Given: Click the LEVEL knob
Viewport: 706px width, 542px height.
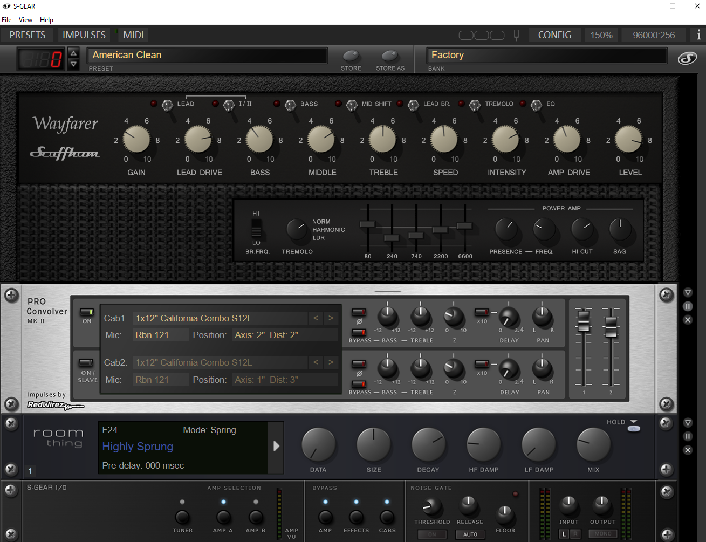Looking at the screenshot, I should tap(629, 140).
